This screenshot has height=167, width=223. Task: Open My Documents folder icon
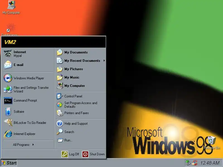click(60, 52)
